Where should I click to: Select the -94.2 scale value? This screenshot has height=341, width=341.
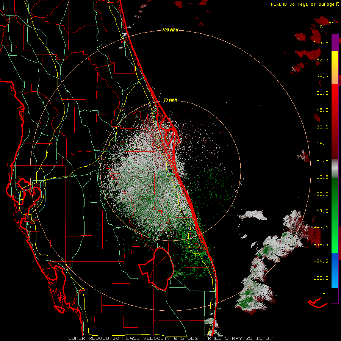pyautogui.click(x=321, y=261)
